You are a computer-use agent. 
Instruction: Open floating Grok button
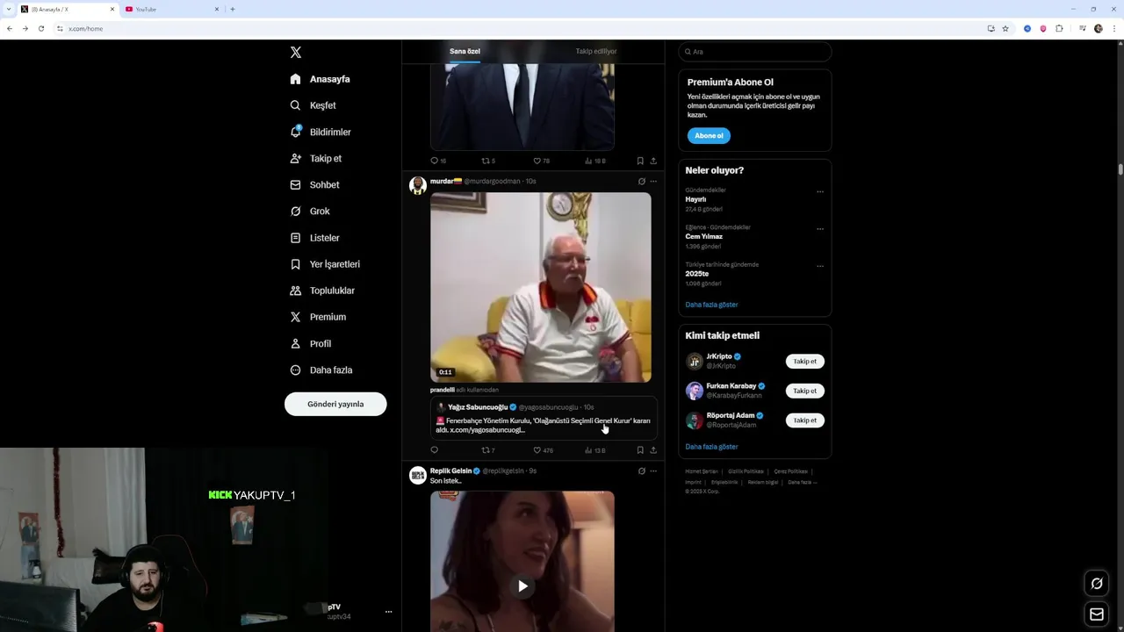coord(1097,584)
